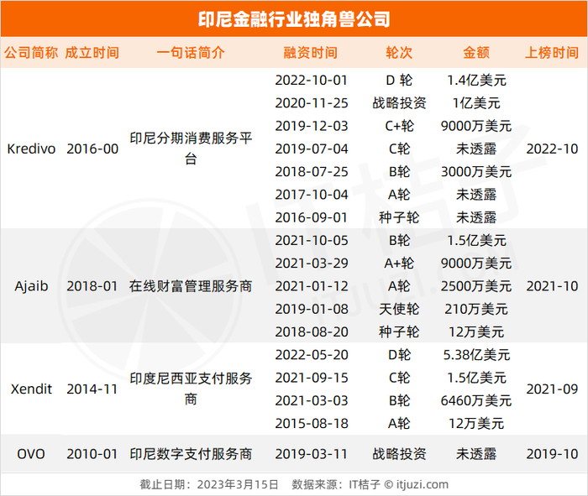Click the source IT桔子 © itjuzi.com

(399, 484)
